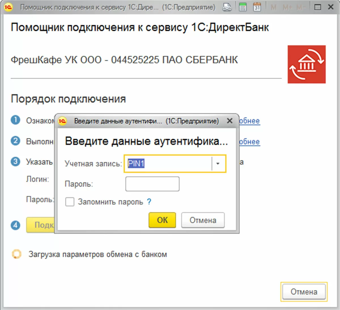Click the loading spinner icon near Загрузка
The height and width of the screenshot is (310, 340).
click(x=16, y=254)
